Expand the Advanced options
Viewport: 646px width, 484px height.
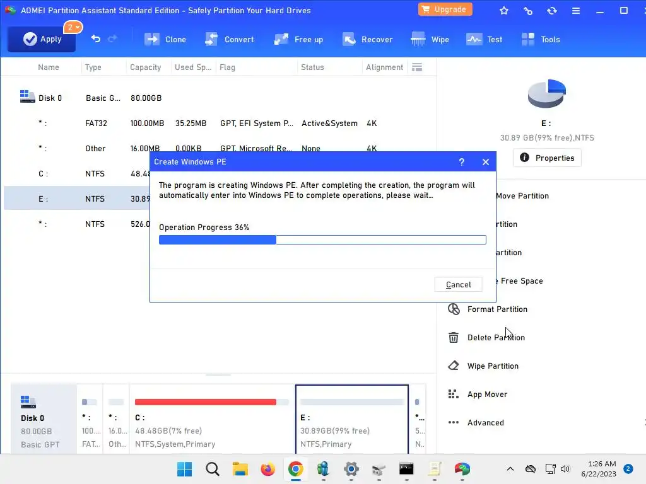pyautogui.click(x=485, y=423)
